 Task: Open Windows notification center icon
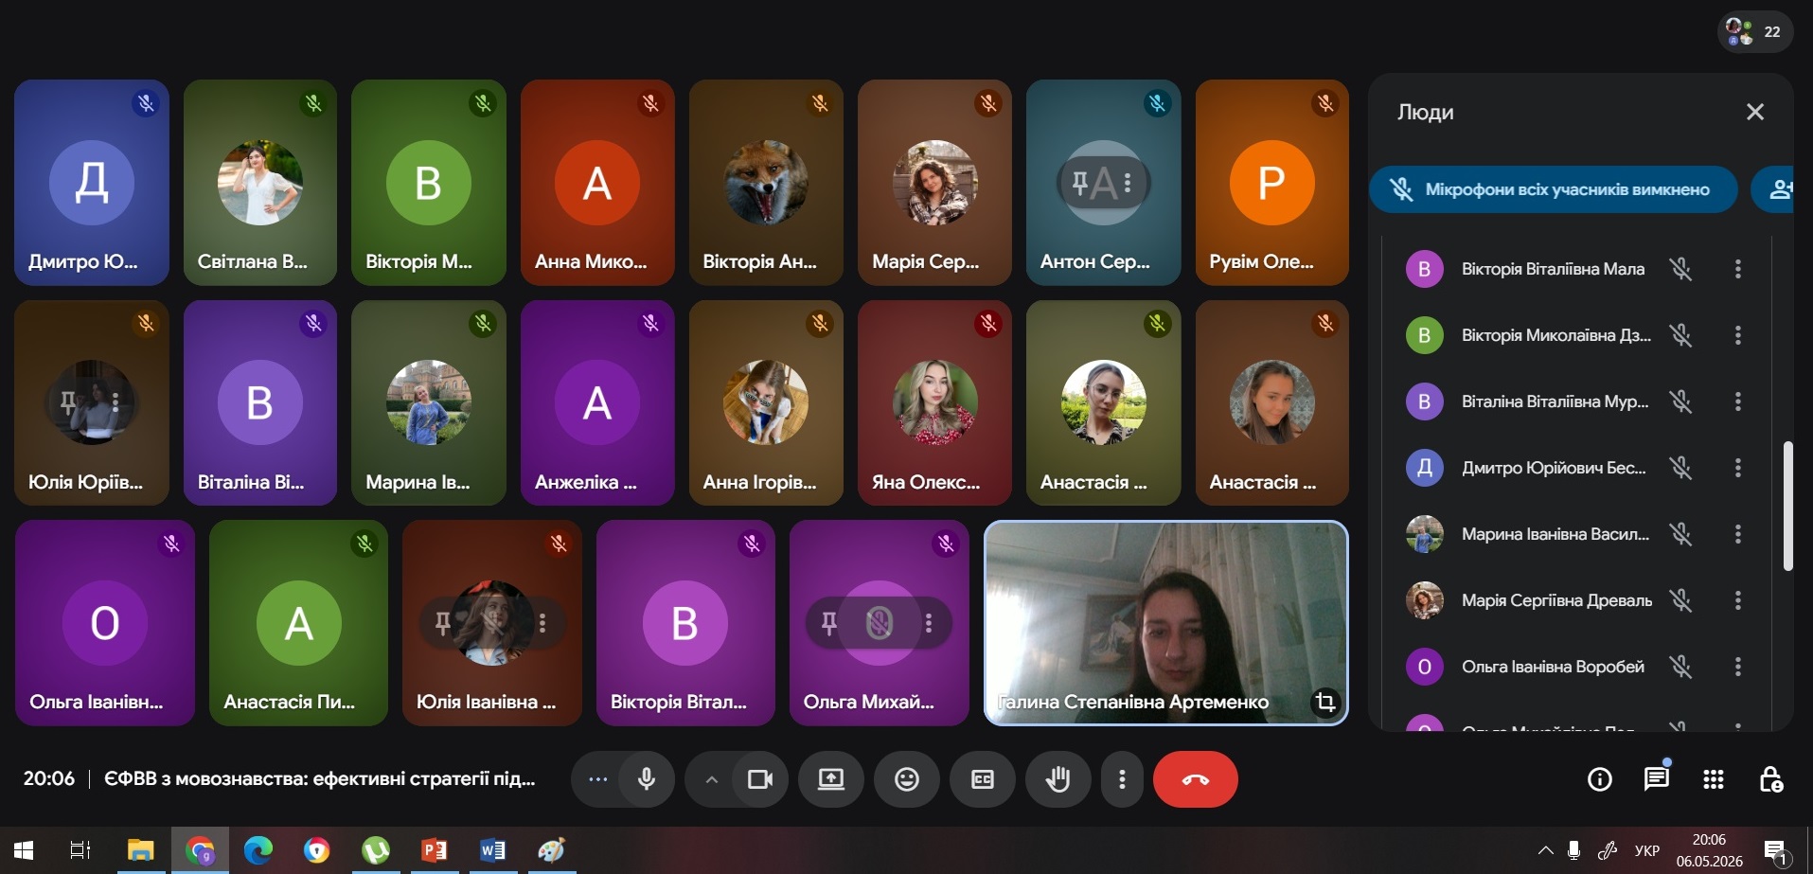coord(1776,851)
